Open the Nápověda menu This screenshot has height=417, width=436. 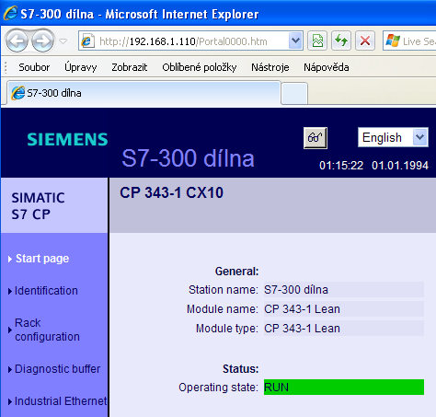click(x=327, y=67)
